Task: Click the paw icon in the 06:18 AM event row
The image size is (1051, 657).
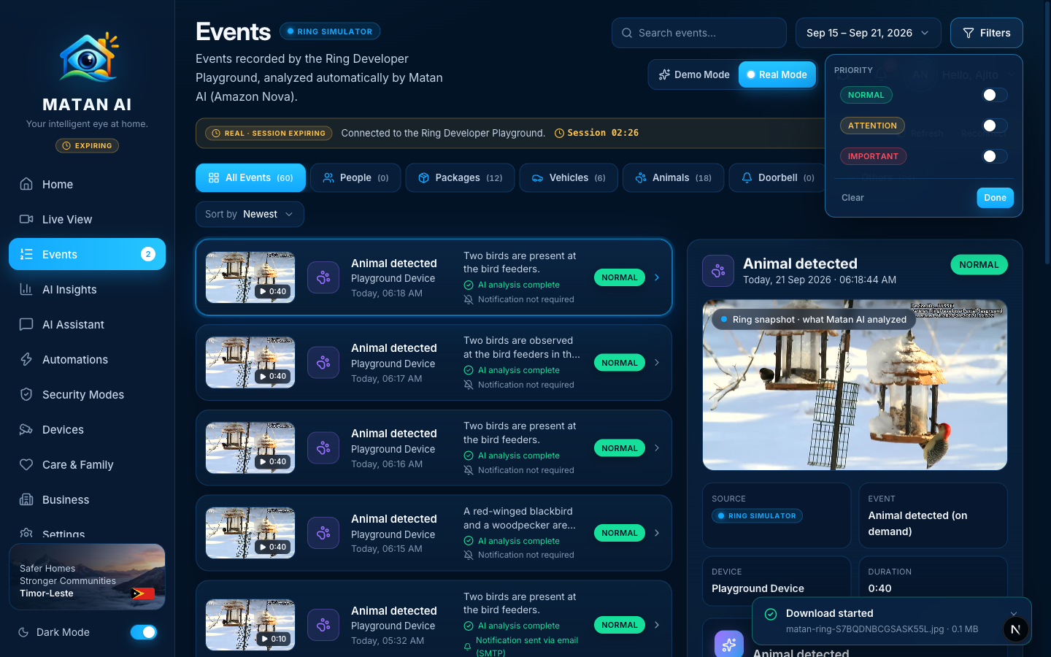Action: pyautogui.click(x=323, y=277)
